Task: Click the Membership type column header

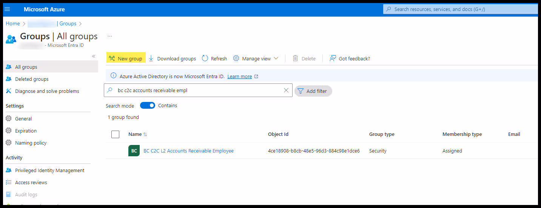Action: [462, 134]
